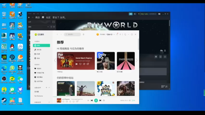Open RimWorld info icon in Steam
Viewport: 205px width, 115px height.
click(160, 57)
